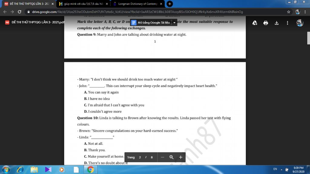Switch to ĐỀ THI THỬ THPTQG tab
310x174 pixels.
click(30, 4)
